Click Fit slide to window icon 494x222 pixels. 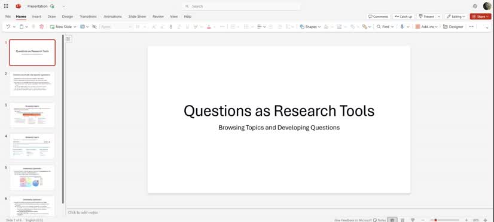[x=486, y=220]
